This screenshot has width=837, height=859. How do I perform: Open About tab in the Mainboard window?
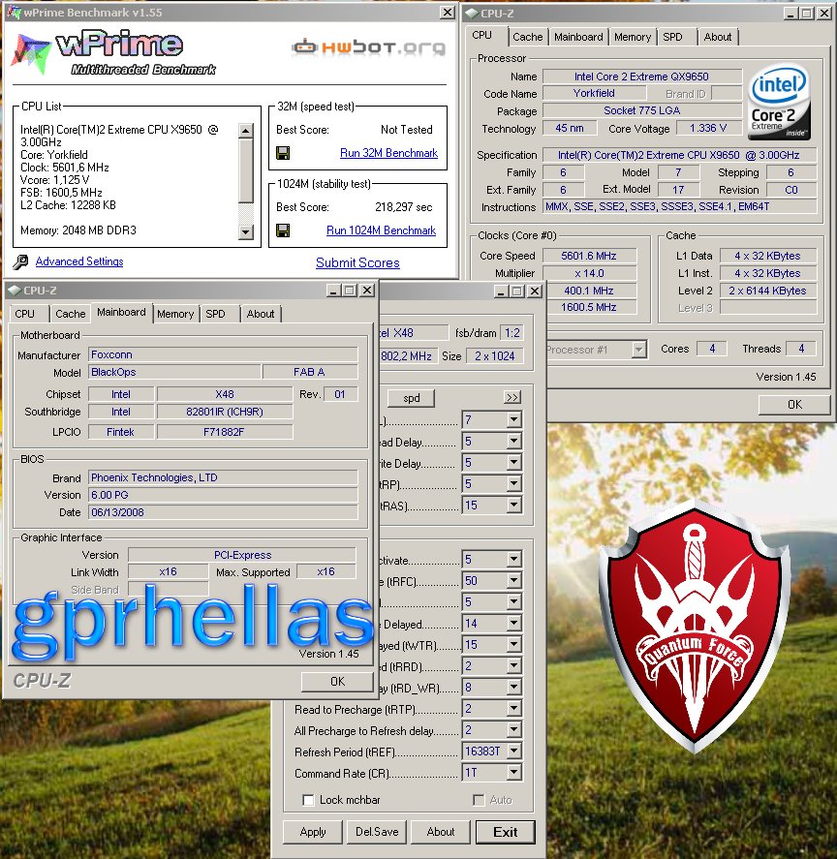[x=261, y=314]
